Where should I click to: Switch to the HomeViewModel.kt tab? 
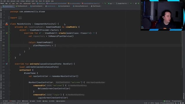(37, 6)
